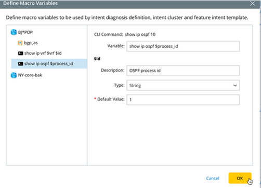Click the bold $id variable heading
Viewport: 261px width, 188px height.
pos(97,59)
